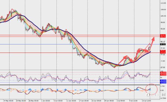The image size is (167, 102).
Task: Select the 1 Jun 05:00 time label
Action: point(46,101)
